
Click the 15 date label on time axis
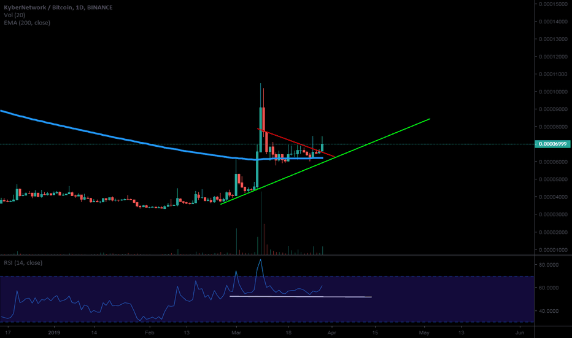pos(375,332)
